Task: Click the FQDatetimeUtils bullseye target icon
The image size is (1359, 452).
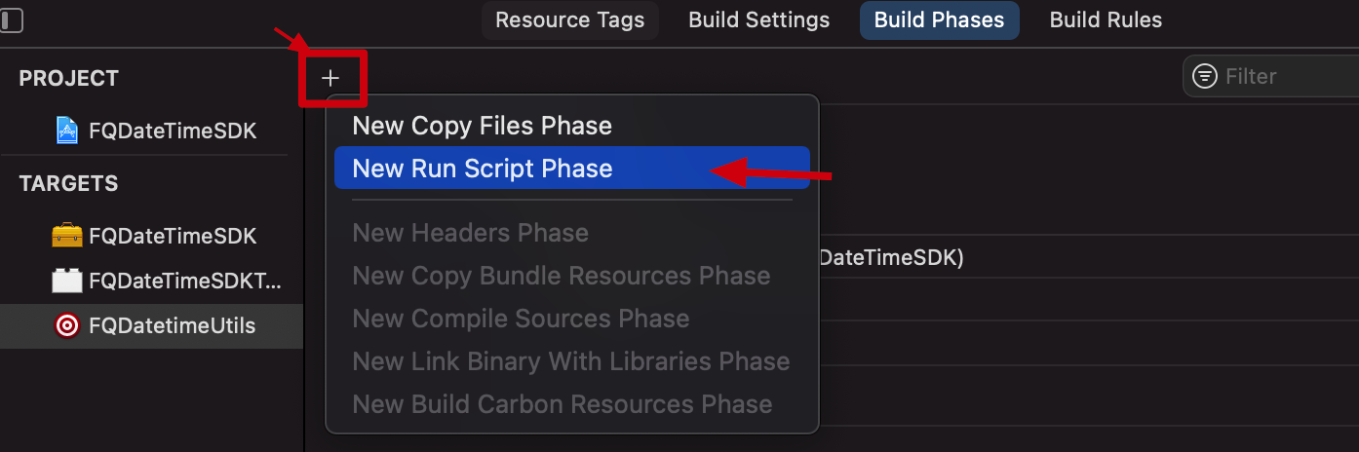Action: tap(66, 325)
